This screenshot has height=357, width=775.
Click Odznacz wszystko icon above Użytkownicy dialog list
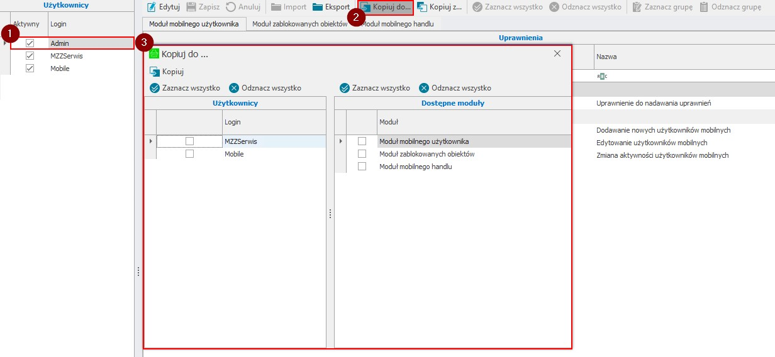point(234,88)
